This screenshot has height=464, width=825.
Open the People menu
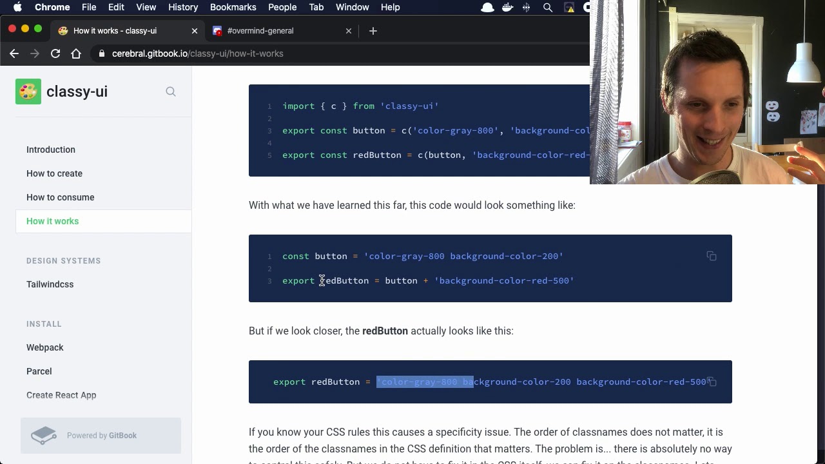[x=282, y=7]
